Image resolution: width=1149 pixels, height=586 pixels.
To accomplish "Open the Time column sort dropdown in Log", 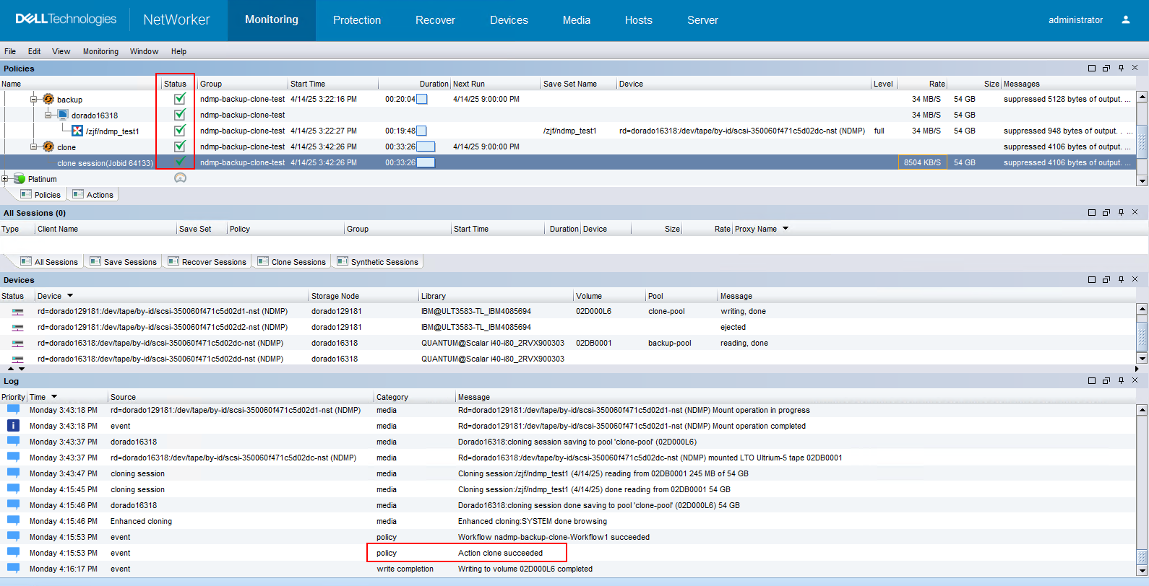I will 54,397.
